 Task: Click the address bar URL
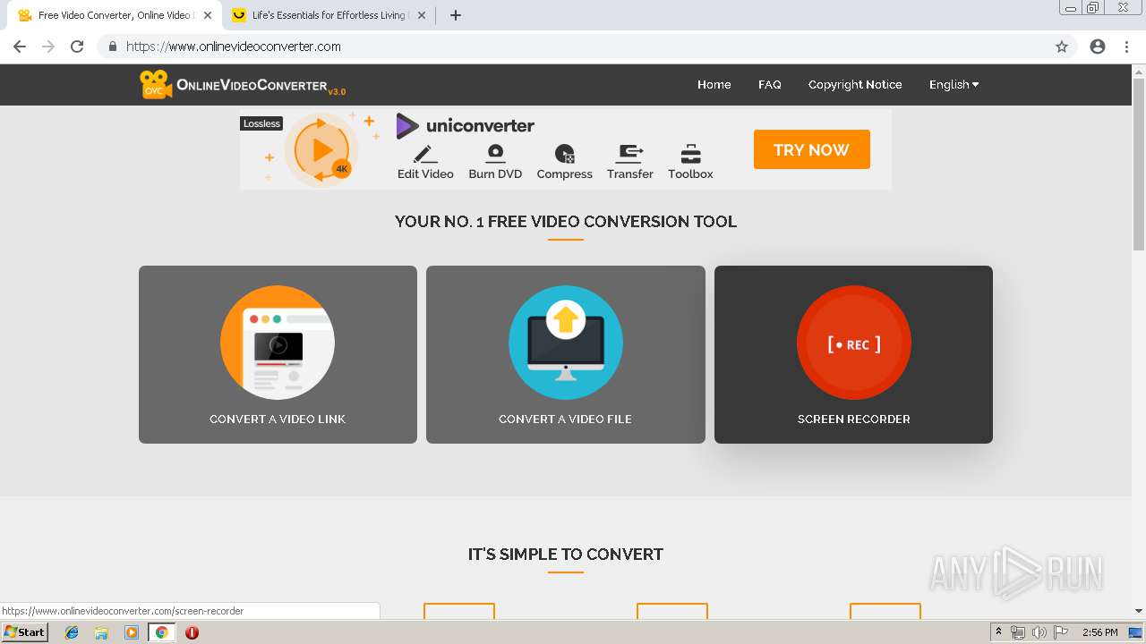click(x=234, y=47)
